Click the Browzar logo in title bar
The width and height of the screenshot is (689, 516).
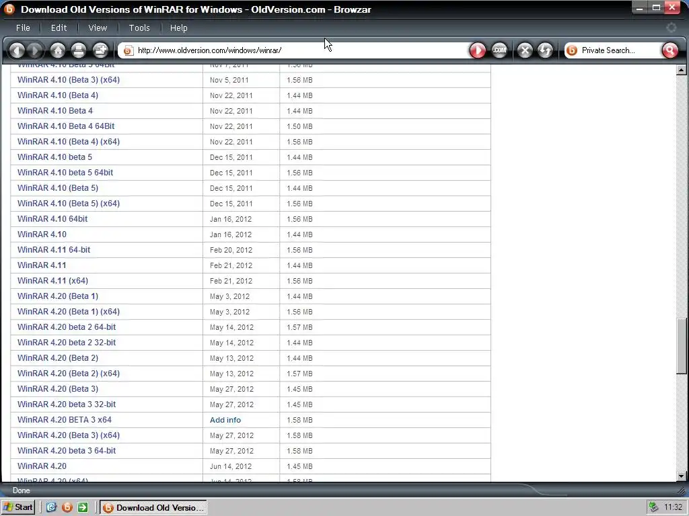click(9, 9)
